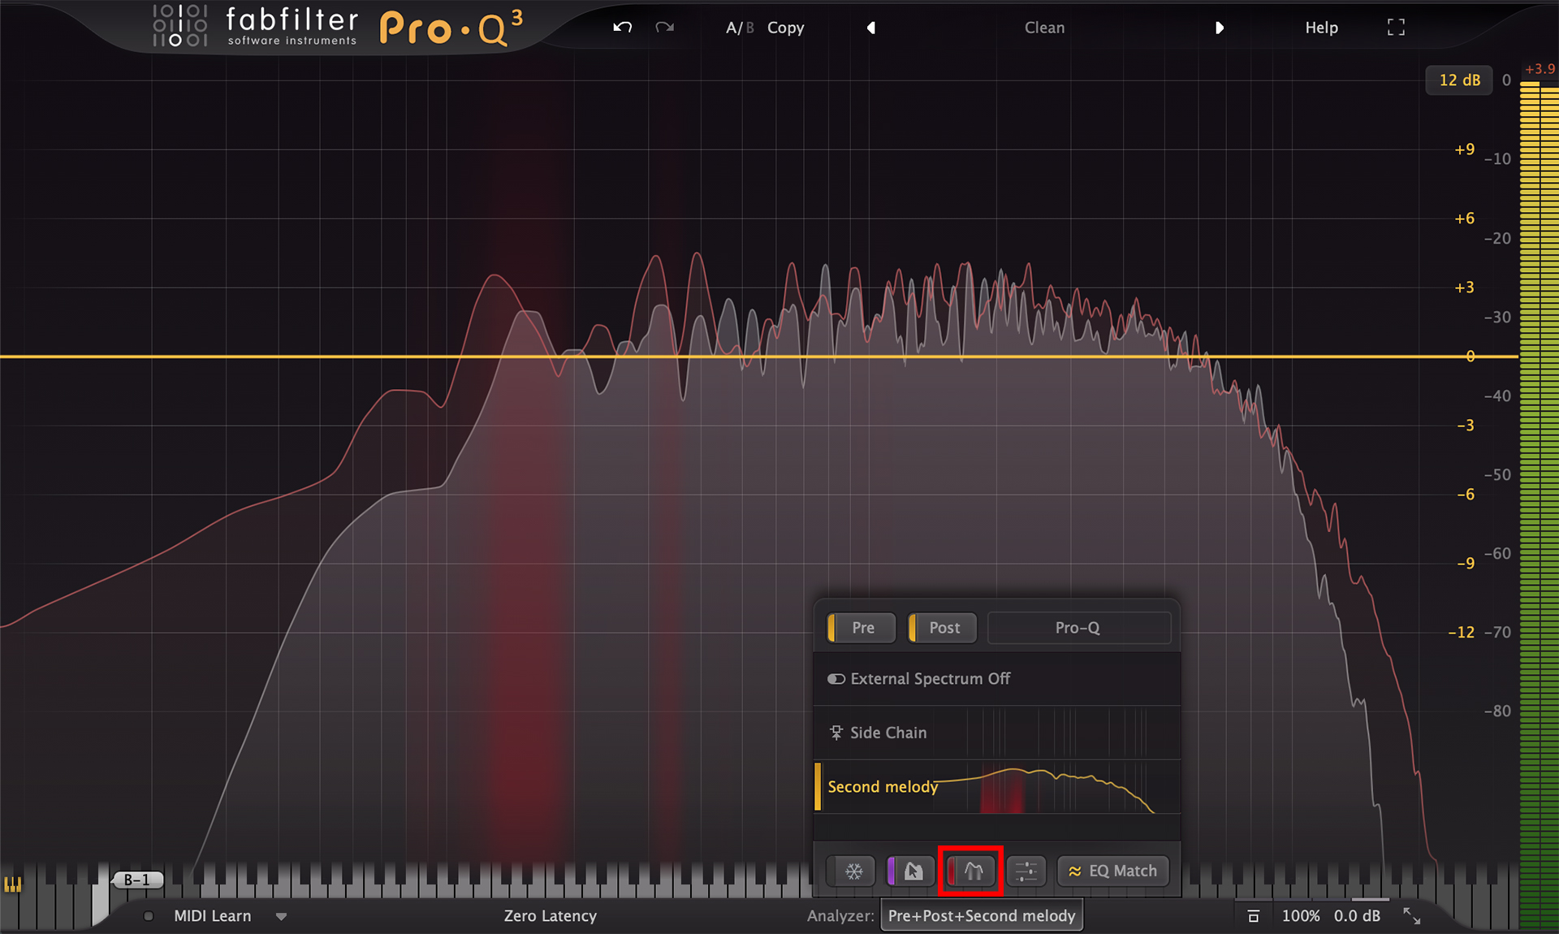This screenshot has width=1559, height=934.
Task: Toggle External Spectrum Off switch
Action: pos(836,679)
